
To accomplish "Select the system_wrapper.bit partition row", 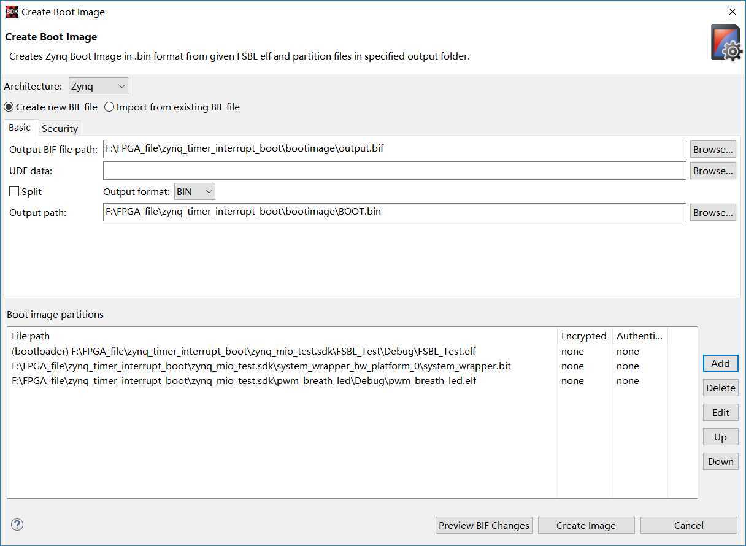I will pos(352,366).
